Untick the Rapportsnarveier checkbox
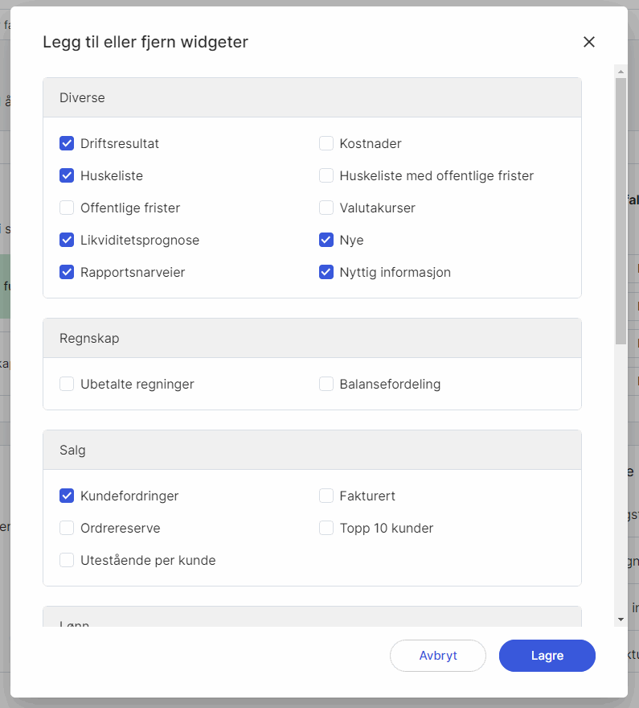639x708 pixels. tap(67, 272)
